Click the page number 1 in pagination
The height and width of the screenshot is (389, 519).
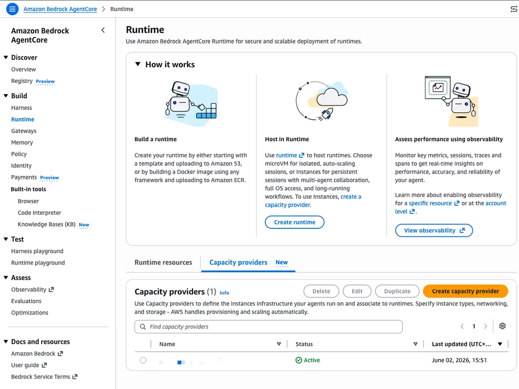coord(474,327)
